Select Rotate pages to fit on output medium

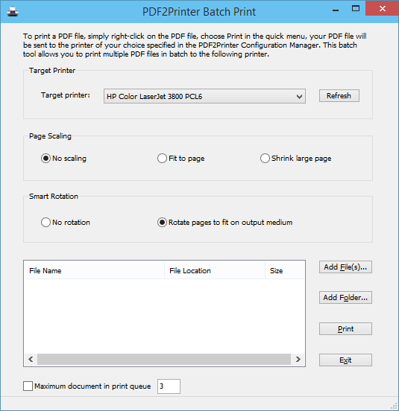(x=224, y=223)
